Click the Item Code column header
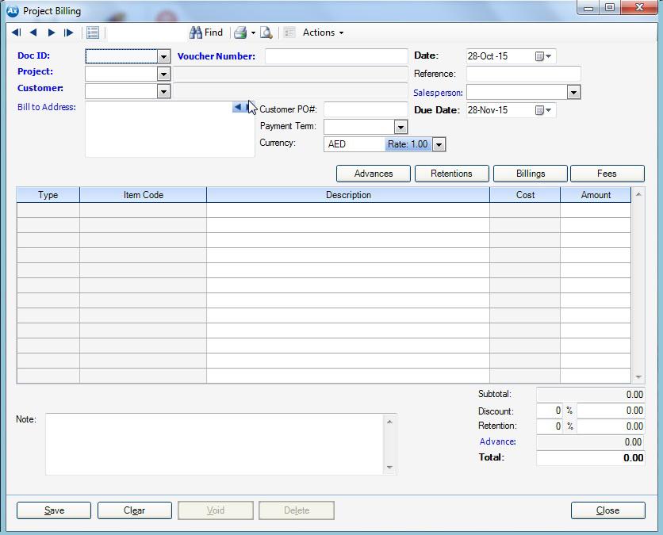This screenshot has height=535, width=663. pos(143,195)
